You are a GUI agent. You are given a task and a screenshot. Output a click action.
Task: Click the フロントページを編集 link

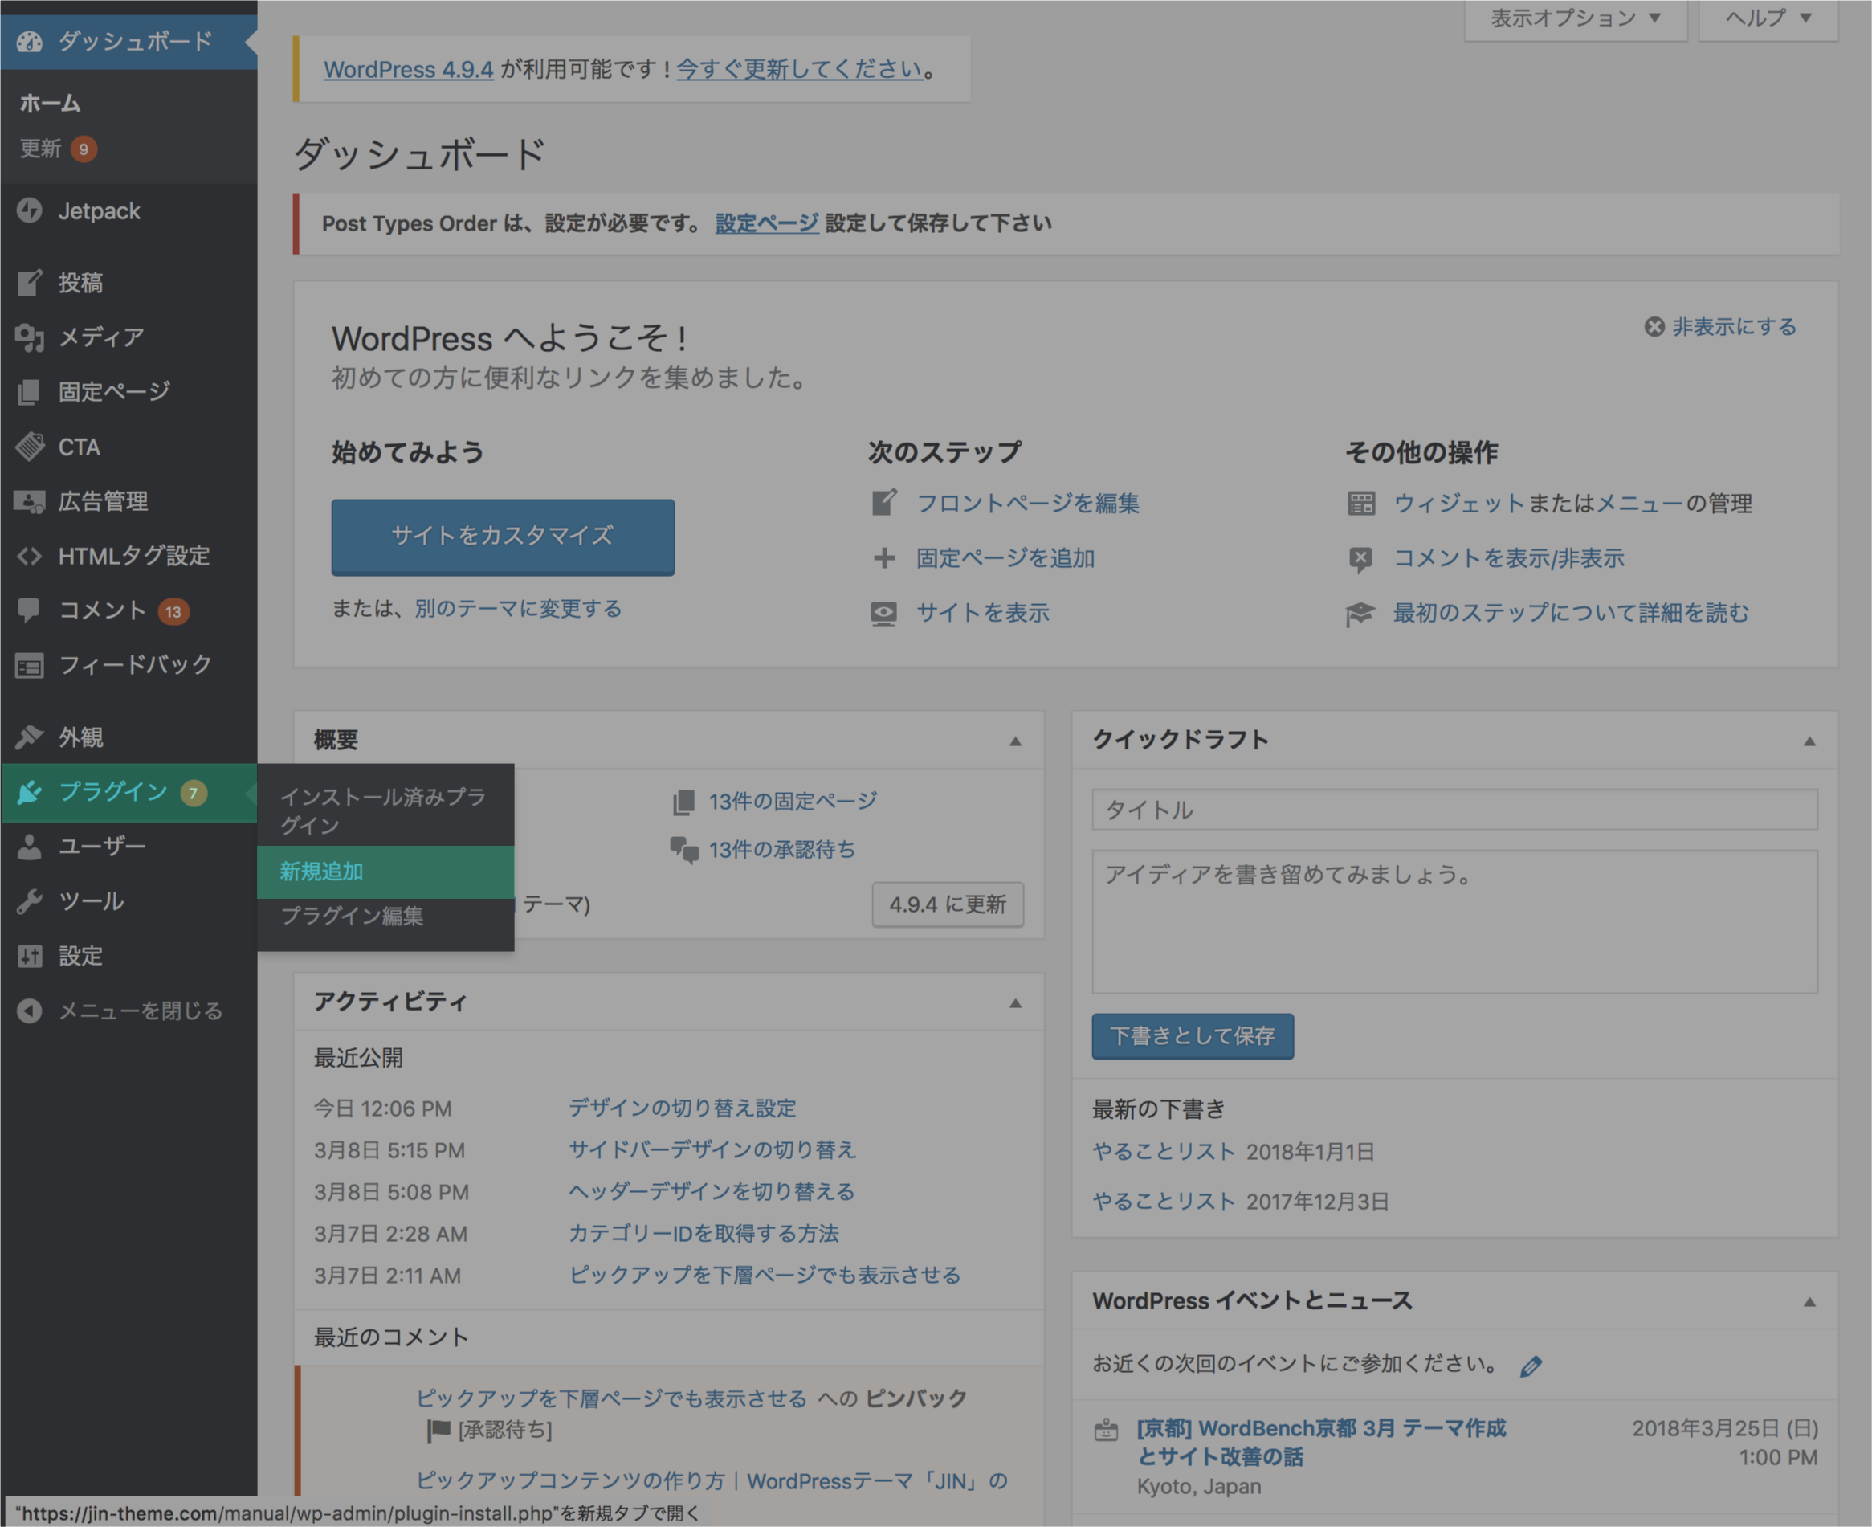coord(1028,503)
